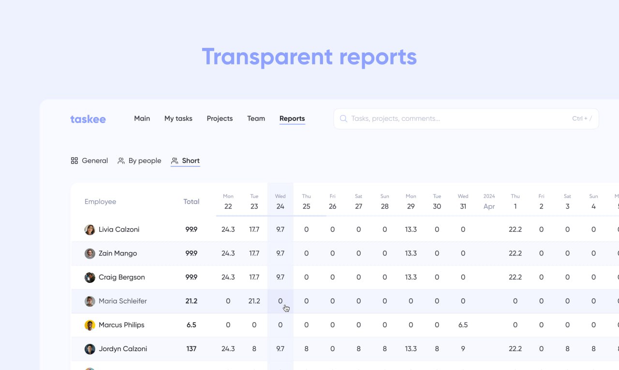619x370 pixels.
Task: Click Livia Calzoni's Mon 29 value 13.3
Action: point(411,230)
